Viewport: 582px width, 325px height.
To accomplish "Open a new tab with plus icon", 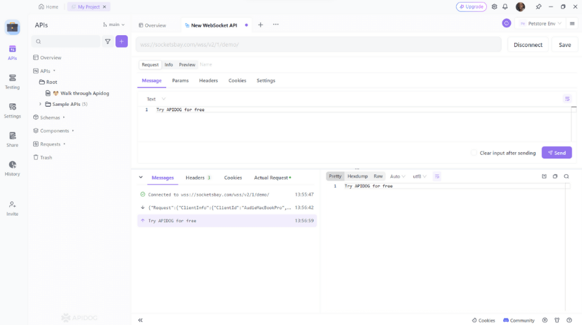I will pyautogui.click(x=261, y=25).
